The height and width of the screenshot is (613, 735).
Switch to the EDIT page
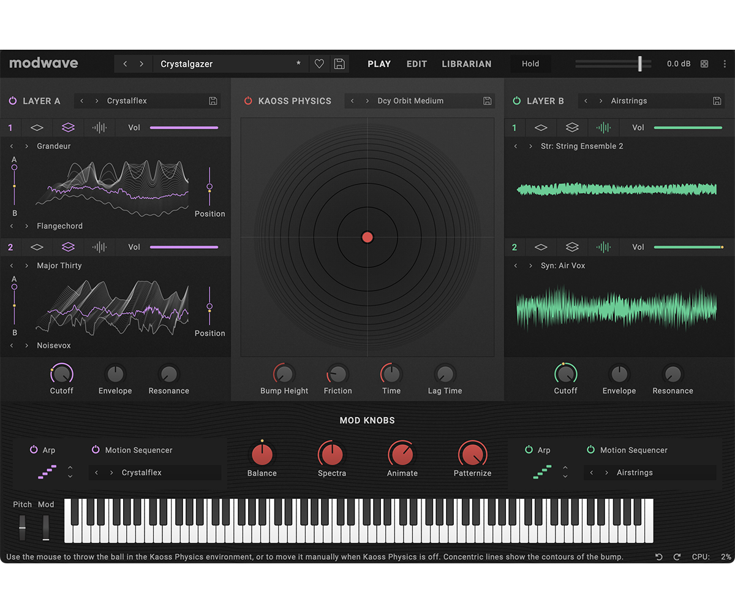tap(417, 64)
